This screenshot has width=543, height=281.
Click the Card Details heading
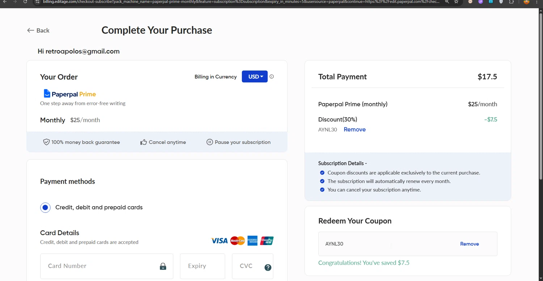click(60, 233)
